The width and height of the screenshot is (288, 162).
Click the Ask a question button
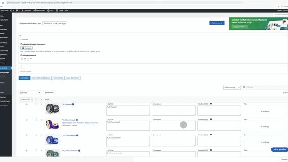point(279,149)
